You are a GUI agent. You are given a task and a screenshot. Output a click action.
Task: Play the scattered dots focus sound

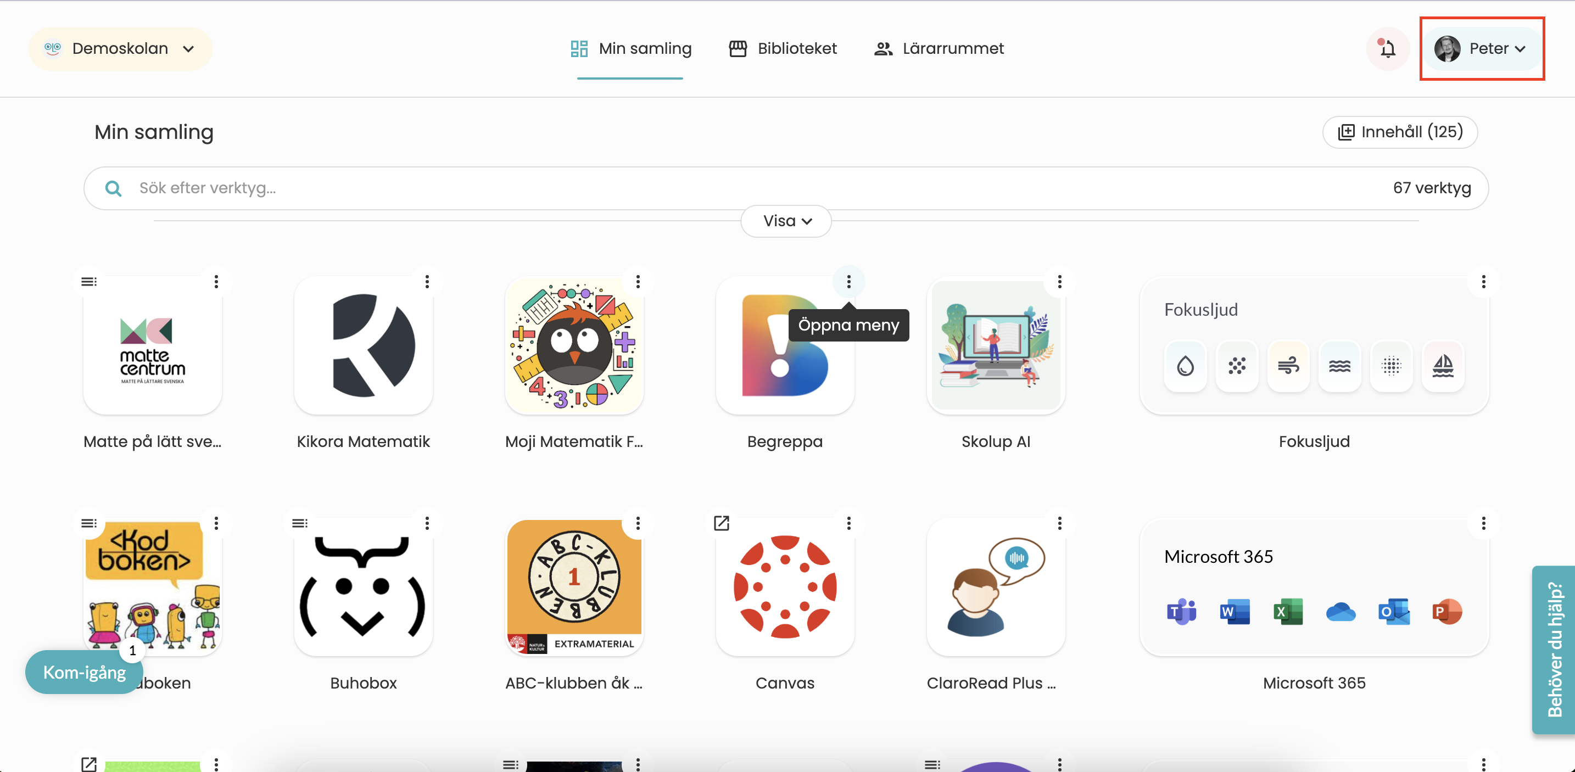pos(1237,366)
